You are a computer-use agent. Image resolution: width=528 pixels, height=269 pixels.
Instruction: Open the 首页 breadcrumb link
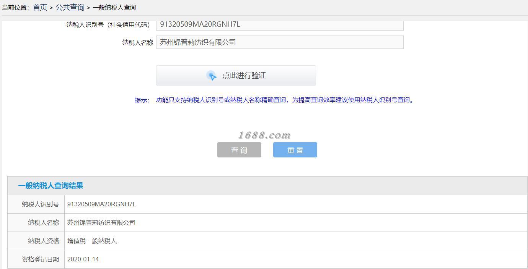[x=40, y=7]
